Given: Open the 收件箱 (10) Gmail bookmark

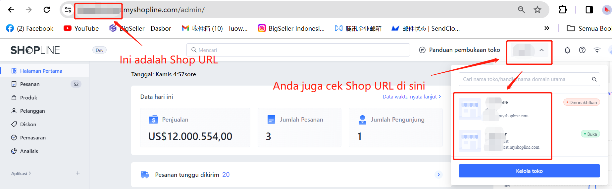Looking at the screenshot, I should (x=215, y=28).
